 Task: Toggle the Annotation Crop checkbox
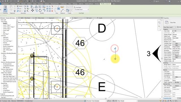[173, 75]
